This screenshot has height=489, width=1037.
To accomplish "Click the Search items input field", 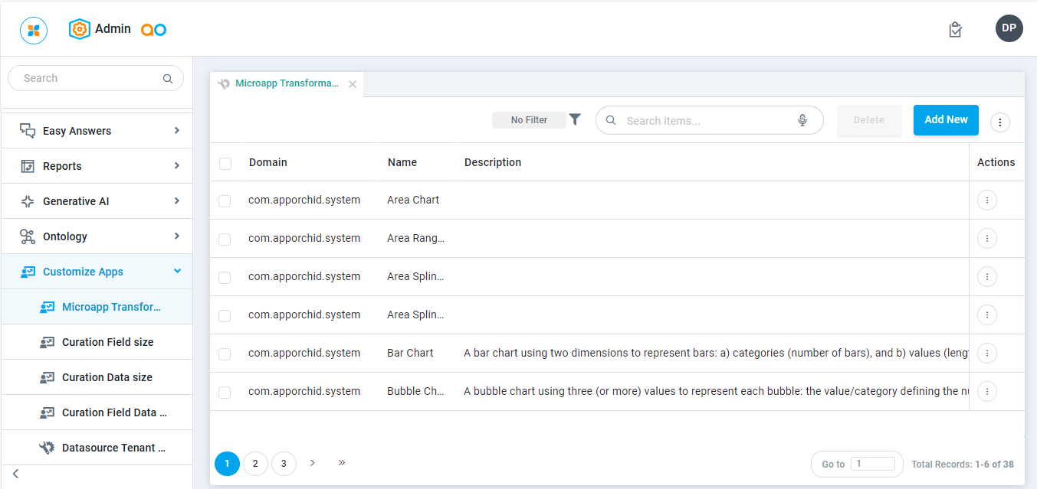I will point(705,121).
